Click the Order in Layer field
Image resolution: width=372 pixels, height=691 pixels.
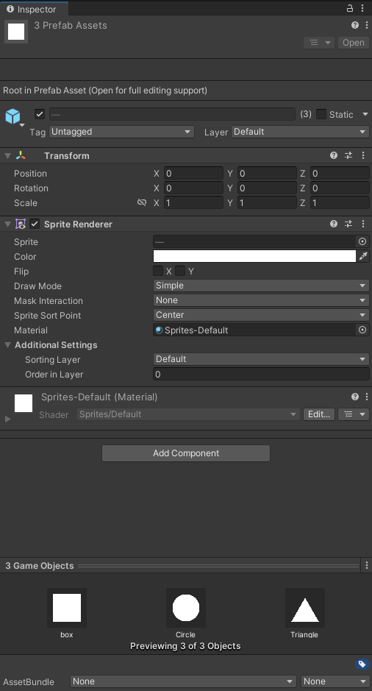pos(261,374)
